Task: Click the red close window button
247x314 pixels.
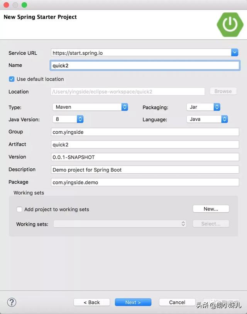Action: tap(7, 5)
